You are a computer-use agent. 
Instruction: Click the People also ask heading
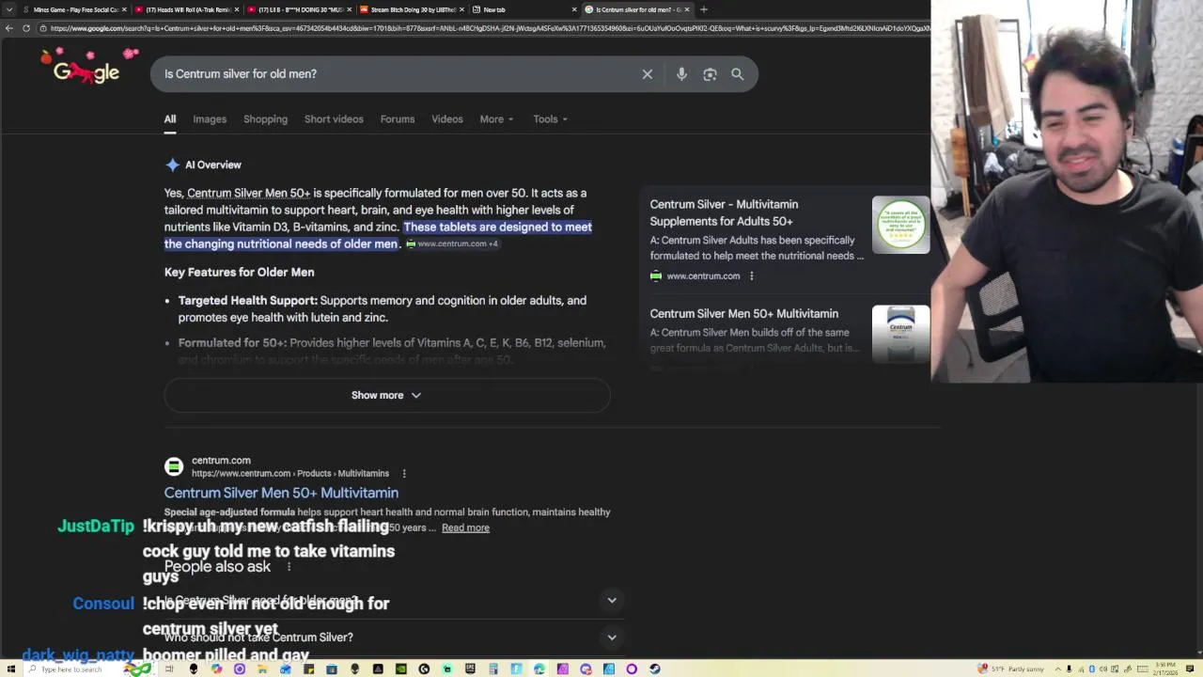pos(217,567)
